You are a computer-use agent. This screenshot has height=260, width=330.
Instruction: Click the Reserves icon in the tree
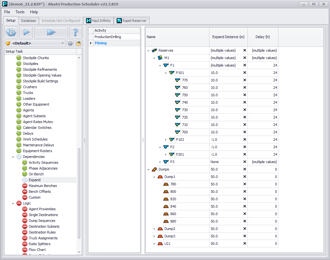point(154,51)
